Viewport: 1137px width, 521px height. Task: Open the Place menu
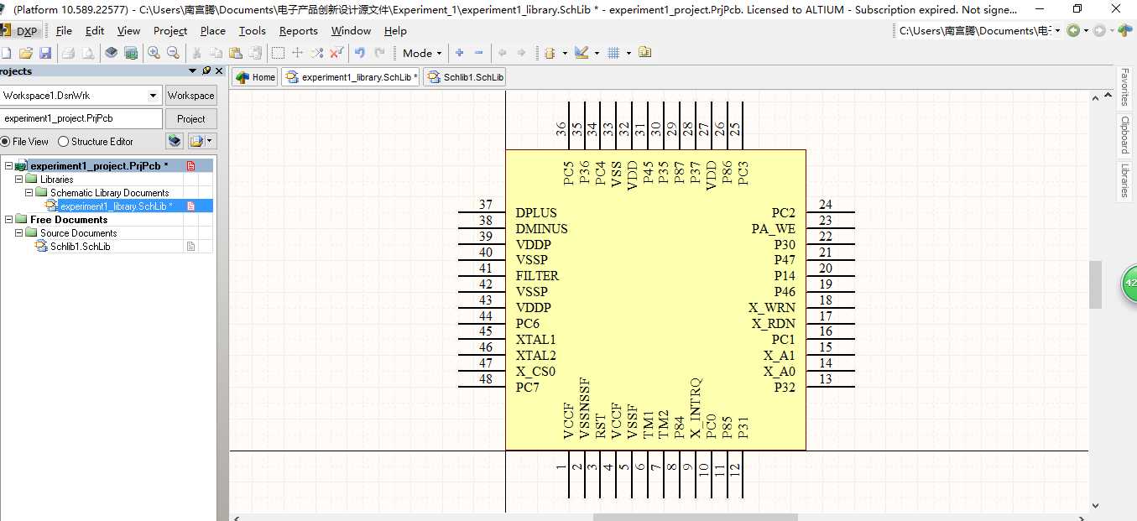212,31
